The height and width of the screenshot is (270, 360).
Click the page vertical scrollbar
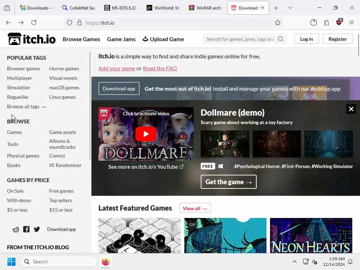[358, 45]
